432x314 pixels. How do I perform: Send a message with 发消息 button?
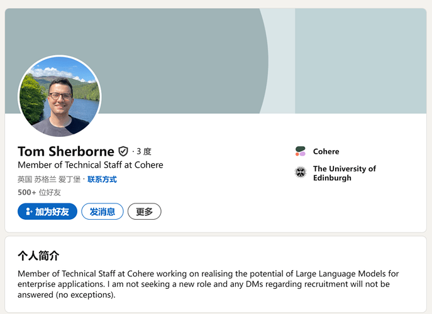102,212
